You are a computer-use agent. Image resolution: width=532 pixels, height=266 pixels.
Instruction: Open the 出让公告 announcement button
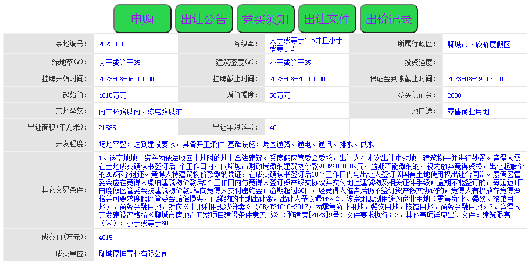pyautogui.click(x=203, y=19)
